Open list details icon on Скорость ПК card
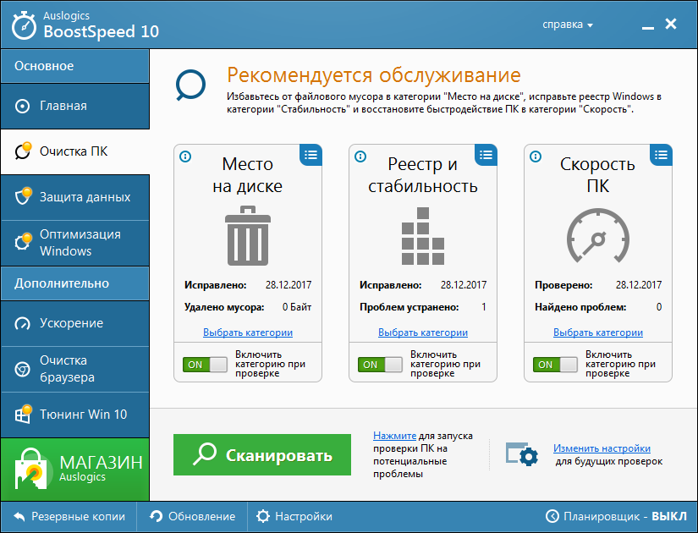 click(x=661, y=155)
